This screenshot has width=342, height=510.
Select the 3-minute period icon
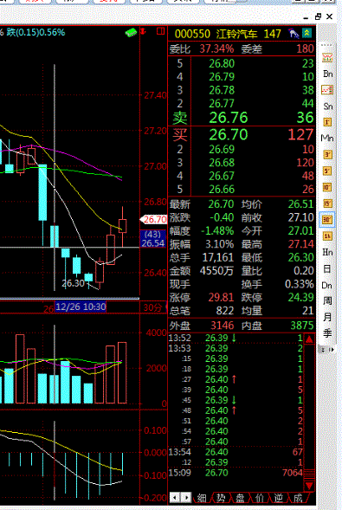(x=327, y=154)
